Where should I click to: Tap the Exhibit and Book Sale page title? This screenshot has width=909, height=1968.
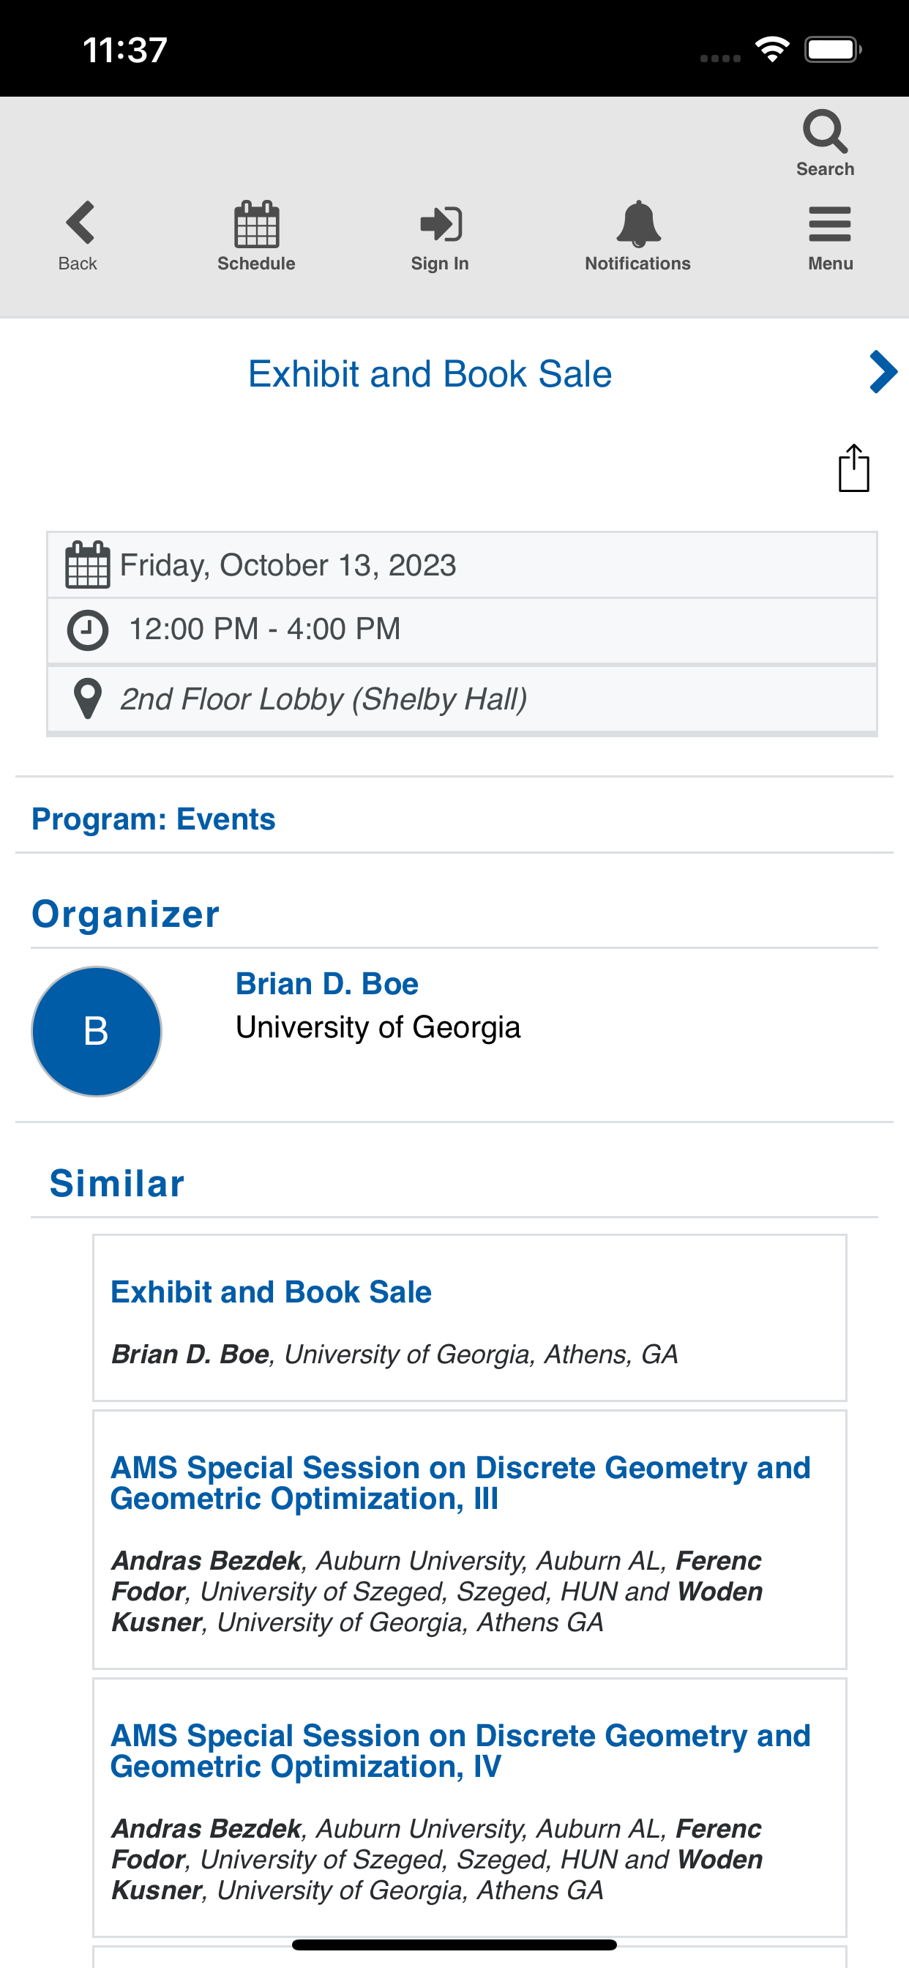[x=430, y=374]
